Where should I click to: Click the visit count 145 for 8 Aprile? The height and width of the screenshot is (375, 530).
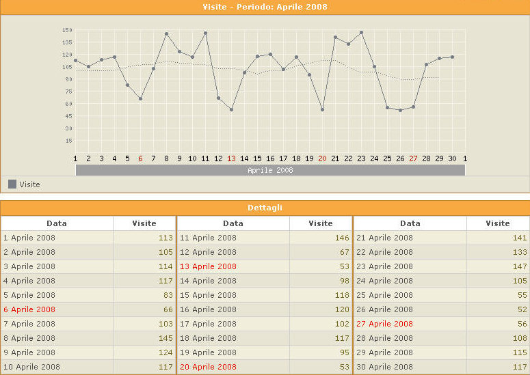(165, 338)
